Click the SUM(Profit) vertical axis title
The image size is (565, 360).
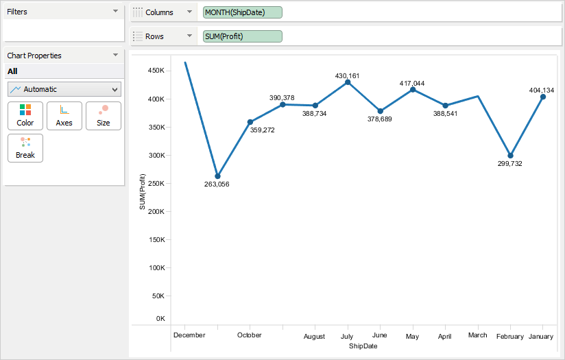tap(143, 195)
